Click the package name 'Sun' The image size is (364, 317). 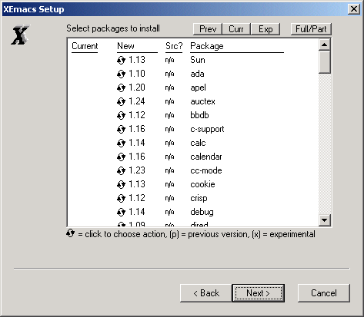point(198,60)
